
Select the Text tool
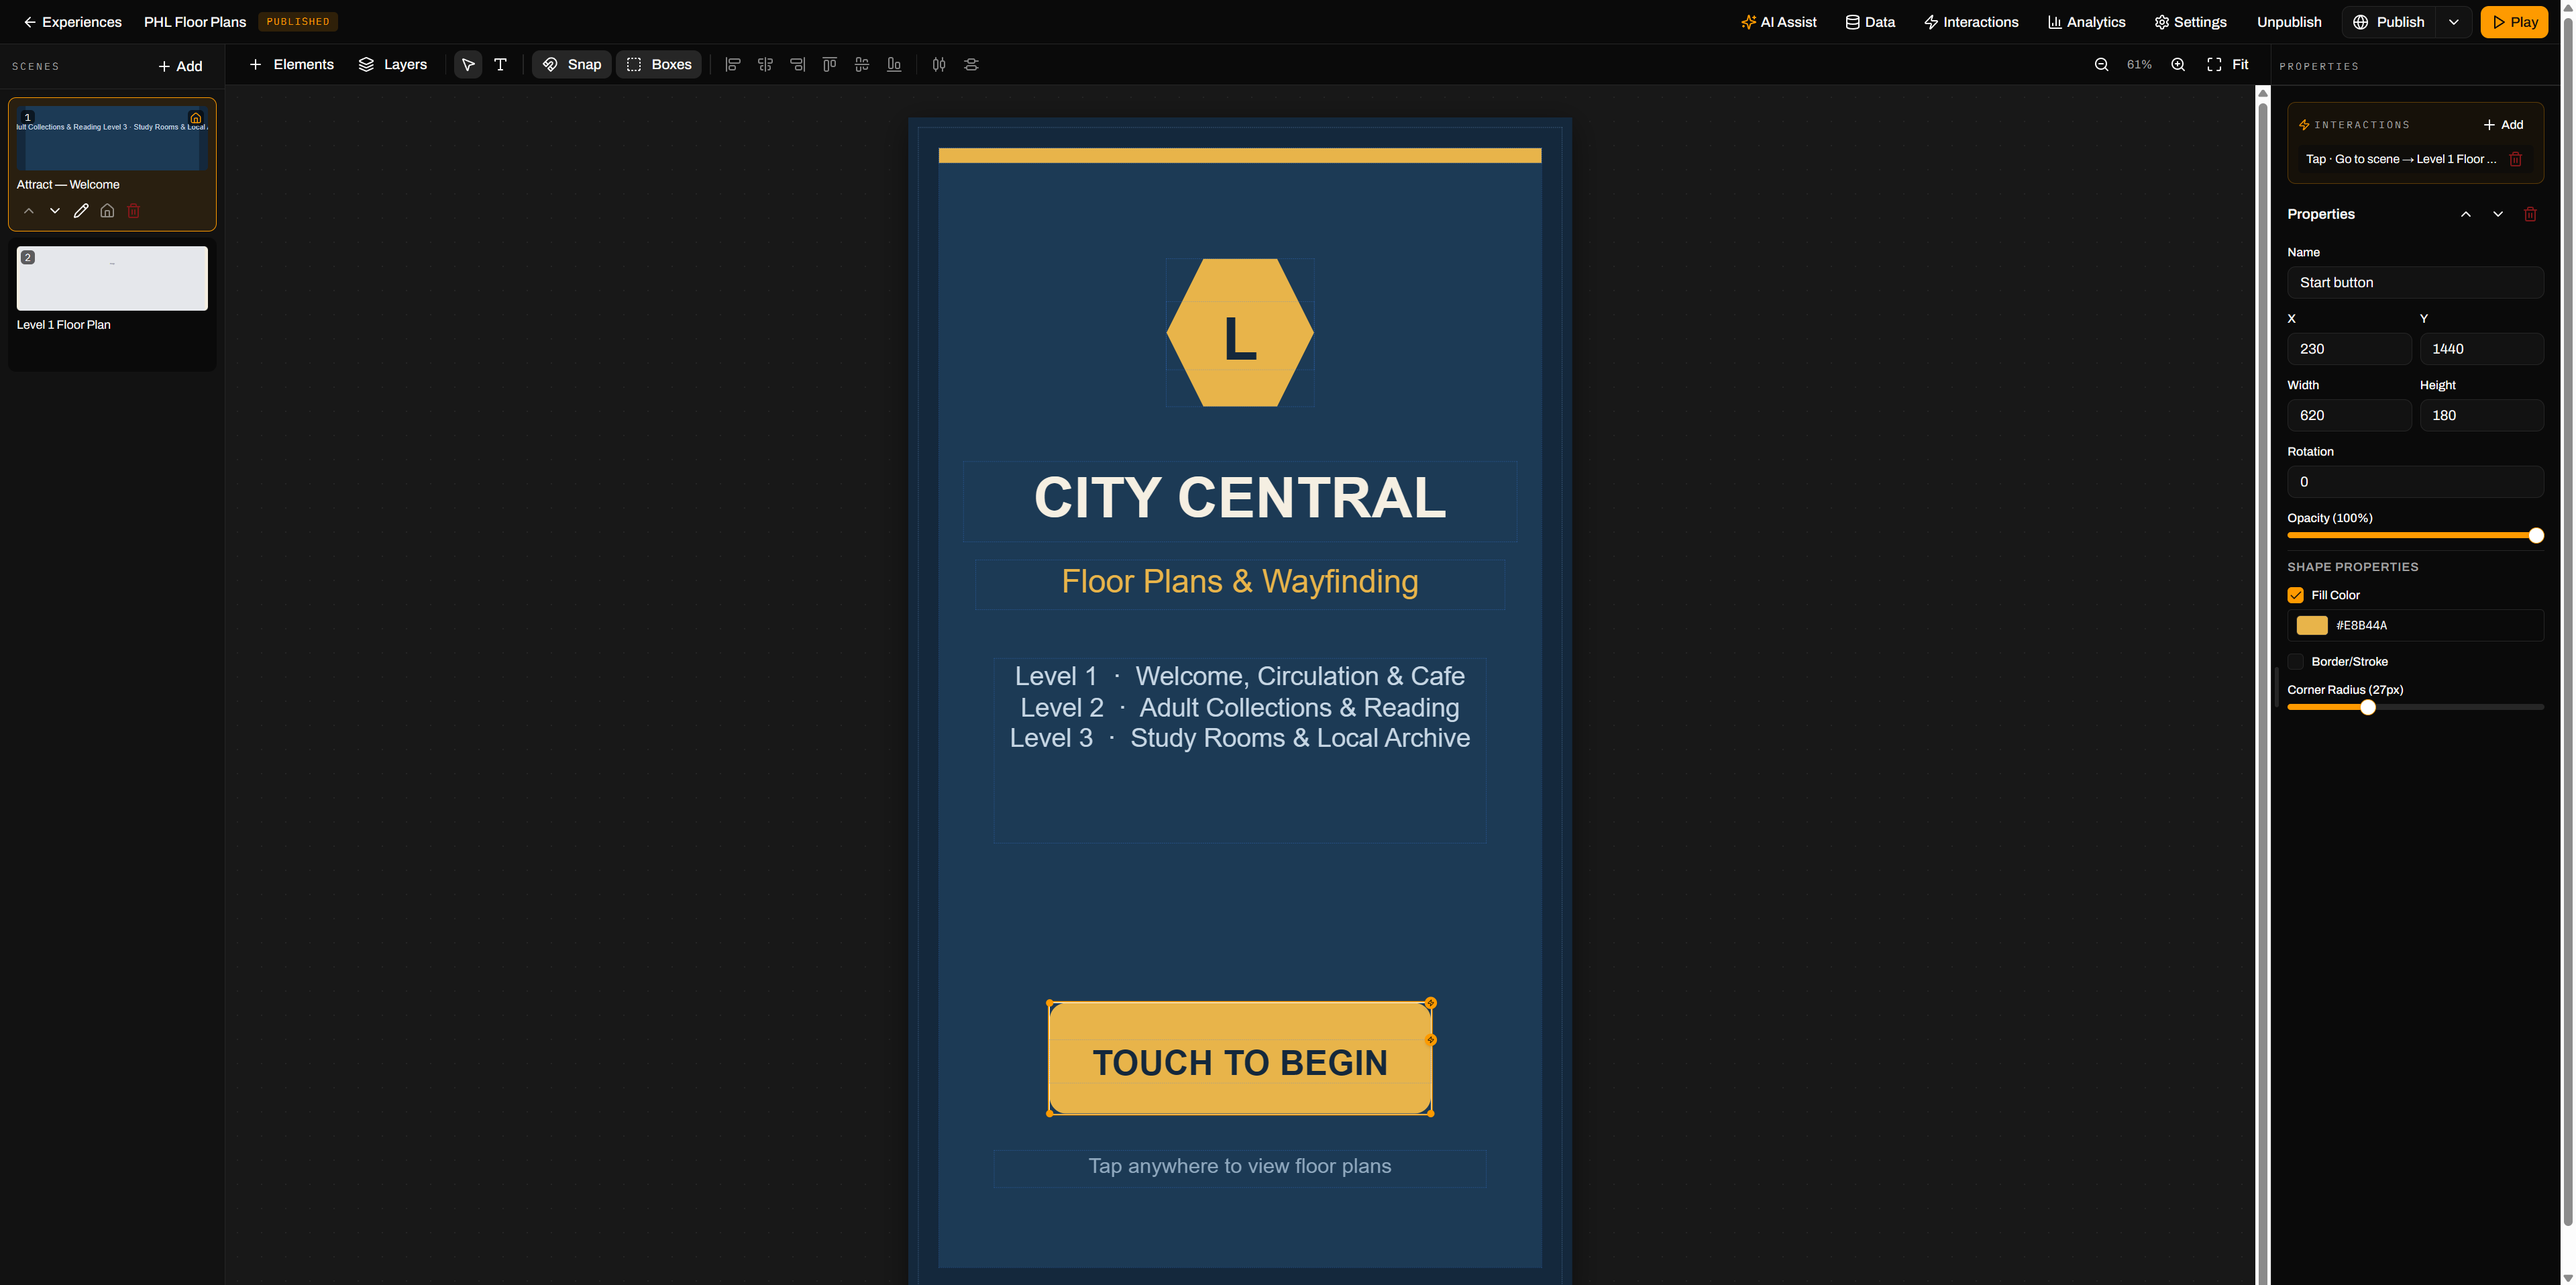[500, 65]
